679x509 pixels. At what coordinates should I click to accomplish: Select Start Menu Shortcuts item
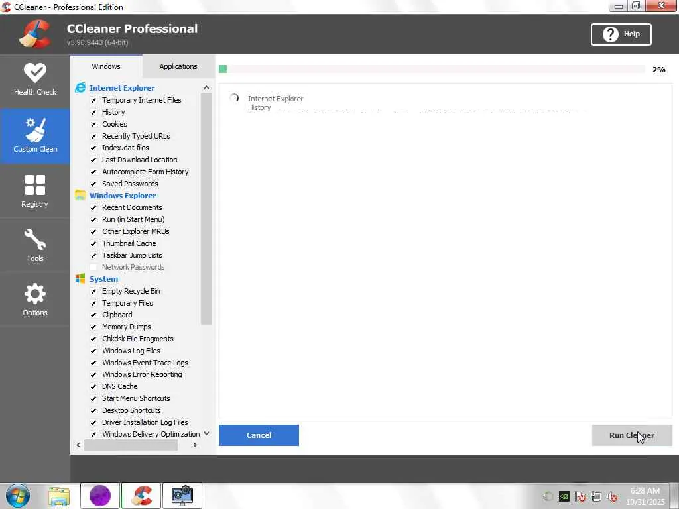[136, 398]
